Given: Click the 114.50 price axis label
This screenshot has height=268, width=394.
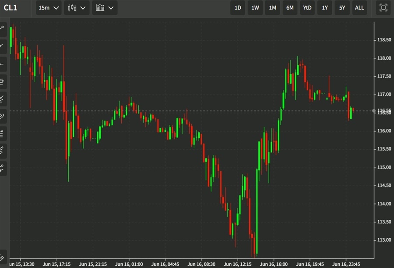Looking at the screenshot, I should (x=384, y=185).
